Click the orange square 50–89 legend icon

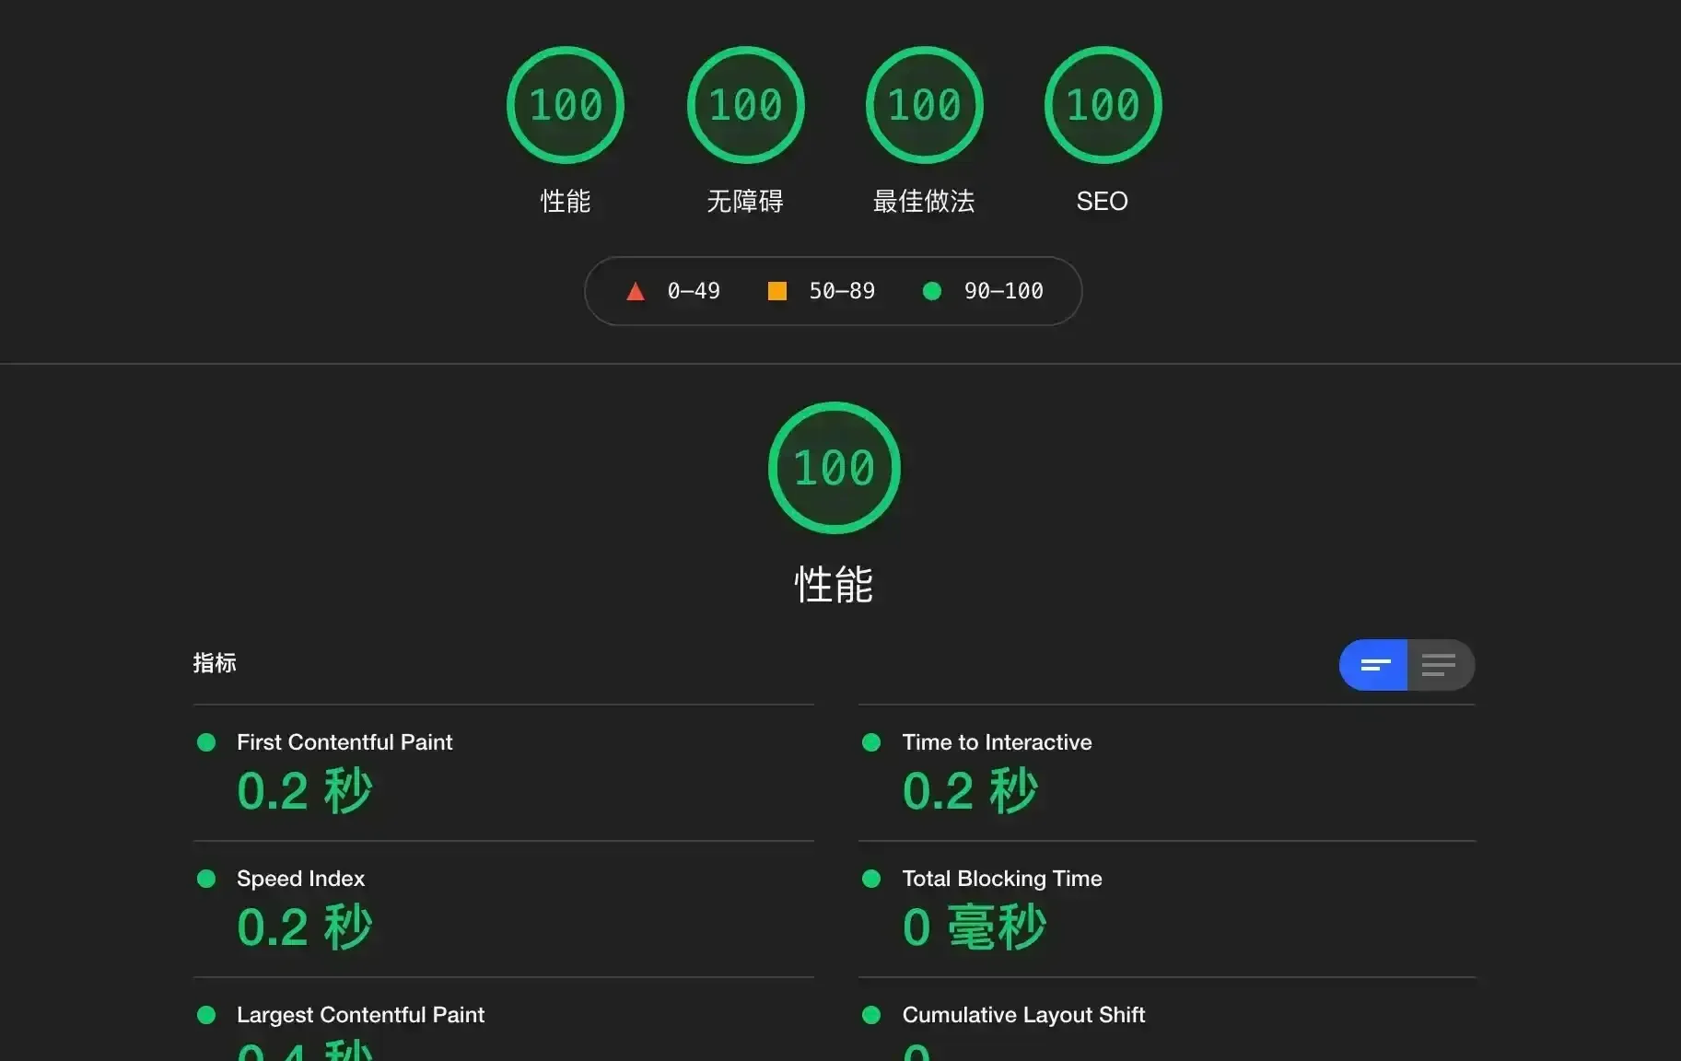coord(777,292)
